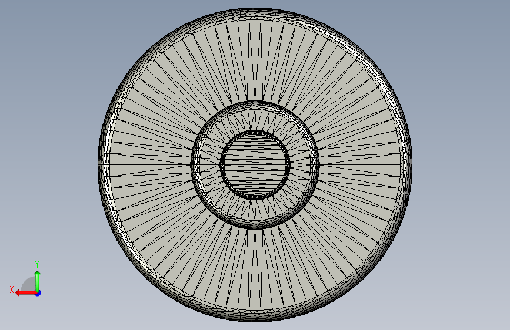Select the gray XY plane quadrant of the triad
This screenshot has height=330, width=510.
(x=29, y=285)
